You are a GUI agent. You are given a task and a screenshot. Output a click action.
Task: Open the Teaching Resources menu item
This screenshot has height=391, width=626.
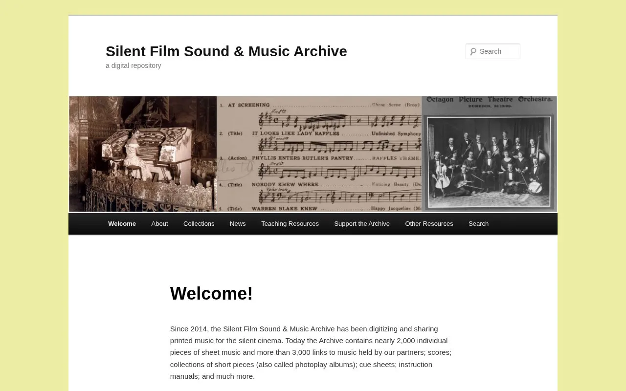click(290, 224)
